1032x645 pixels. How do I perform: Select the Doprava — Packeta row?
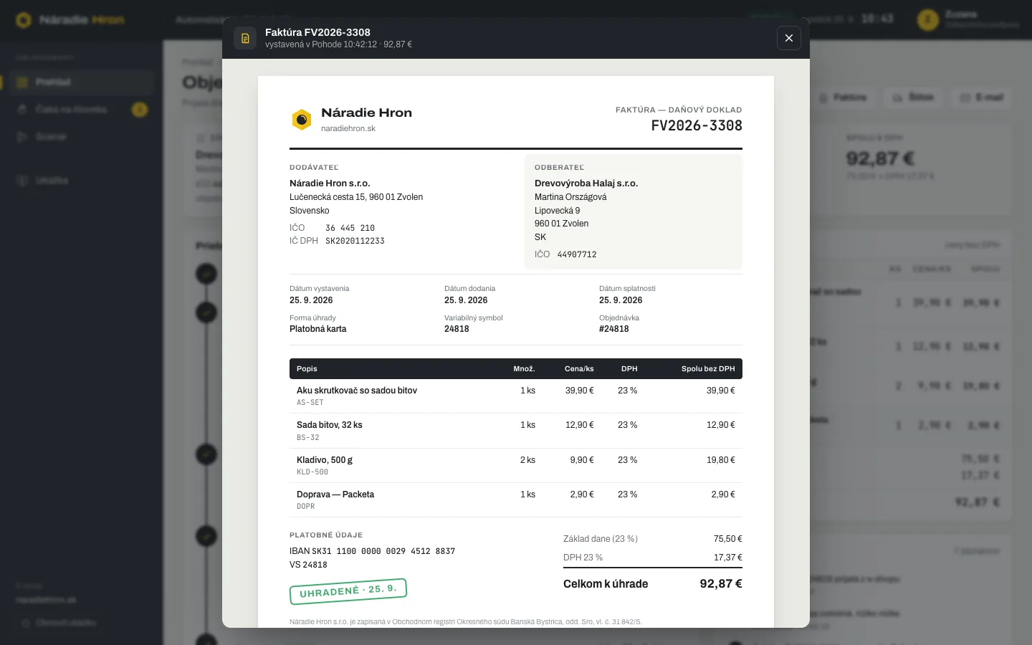(516, 500)
